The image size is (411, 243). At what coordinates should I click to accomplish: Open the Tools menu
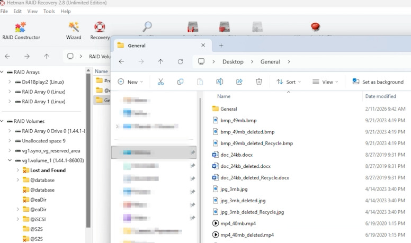pos(49,11)
